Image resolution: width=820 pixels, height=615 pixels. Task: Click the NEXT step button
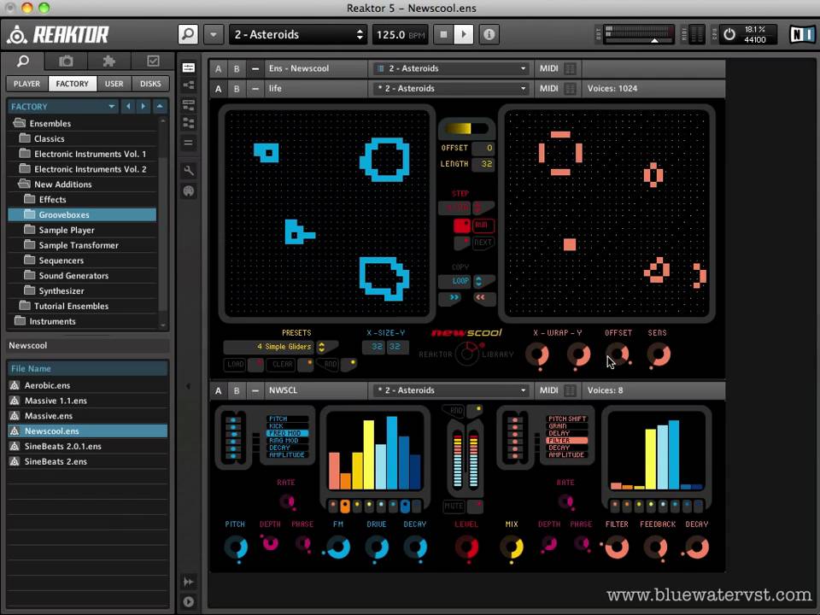click(482, 242)
